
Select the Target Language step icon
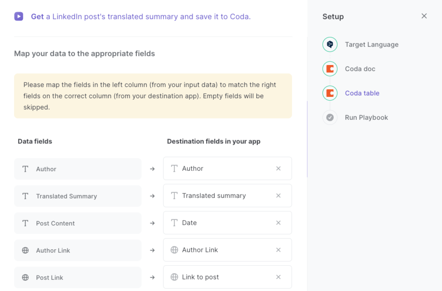(330, 44)
